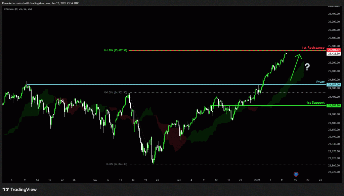Viewport: 344px width, 196px height.
Task: Click the blue 24,687.00 pivot price tag
Action: [334, 85]
